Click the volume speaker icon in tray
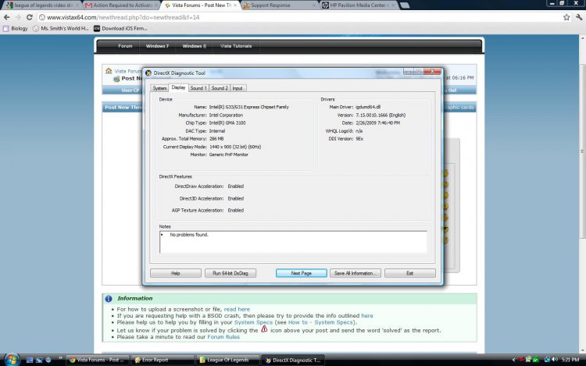 click(555, 360)
